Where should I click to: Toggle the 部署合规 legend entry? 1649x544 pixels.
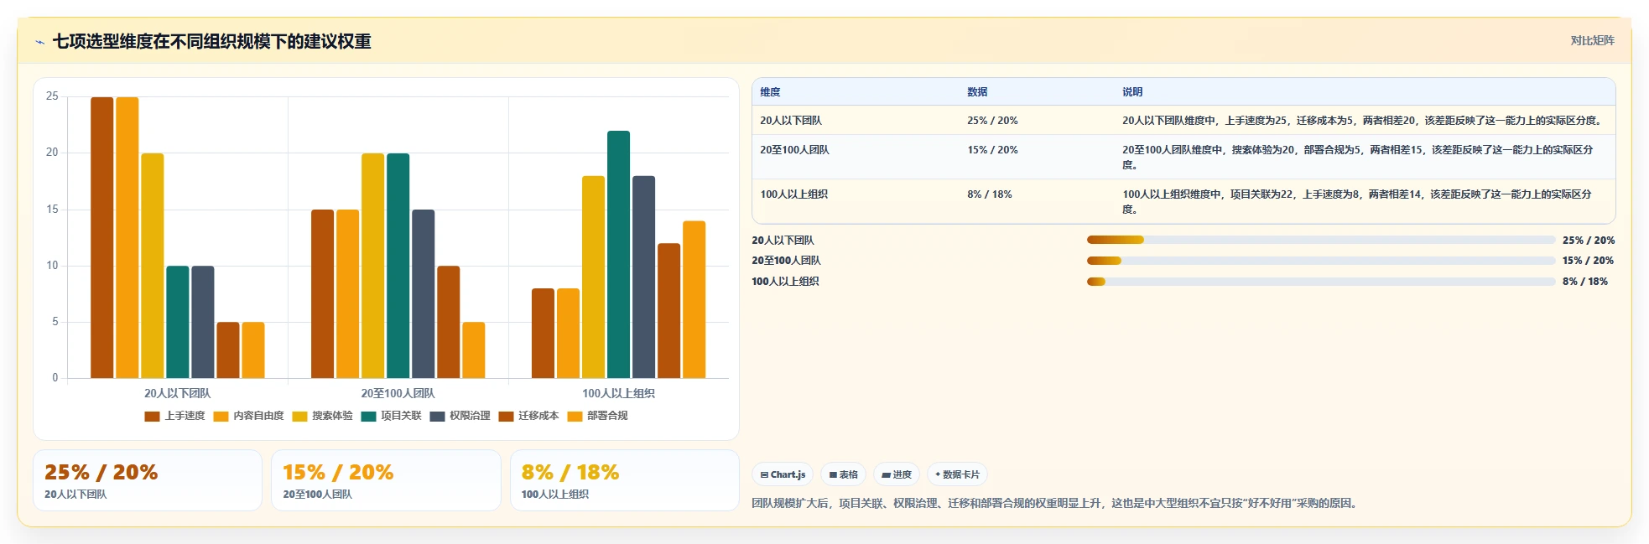(x=598, y=416)
